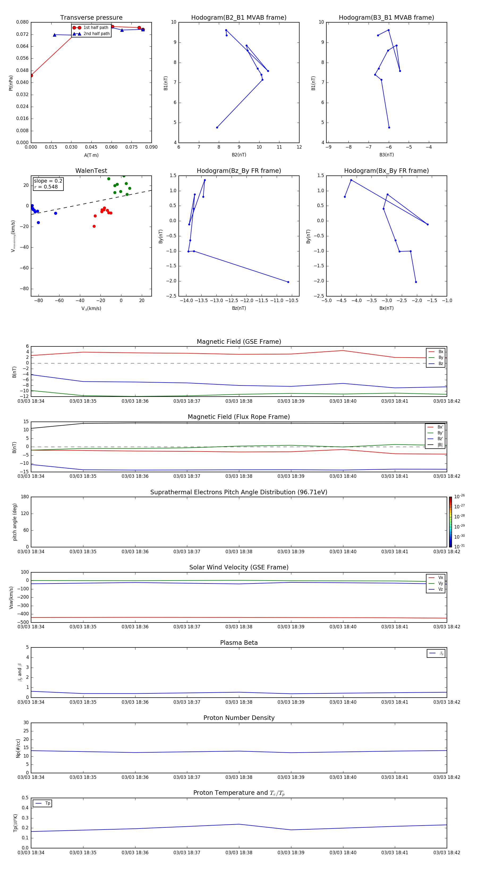
Task: Click the topmost point in B3_B1 hodogram
Action: [x=389, y=30]
